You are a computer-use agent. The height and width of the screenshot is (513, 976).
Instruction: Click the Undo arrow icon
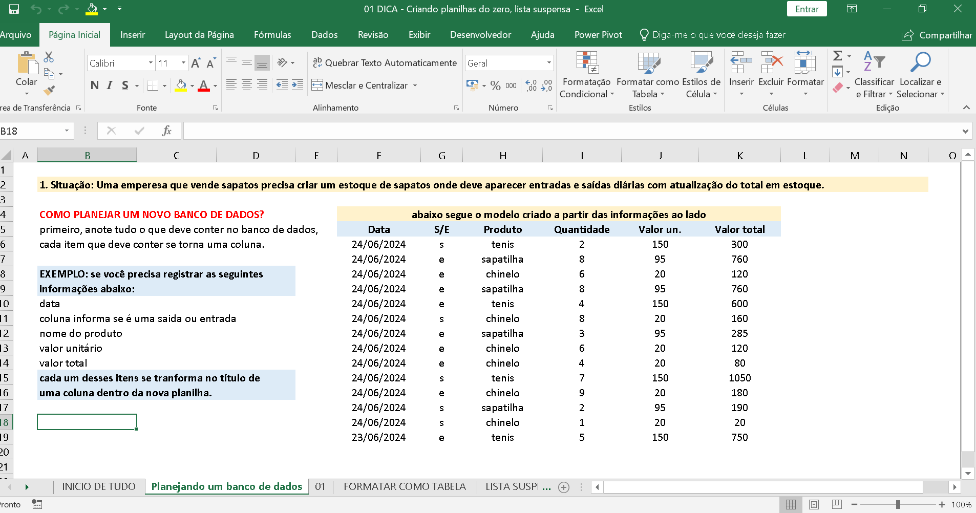(x=36, y=9)
